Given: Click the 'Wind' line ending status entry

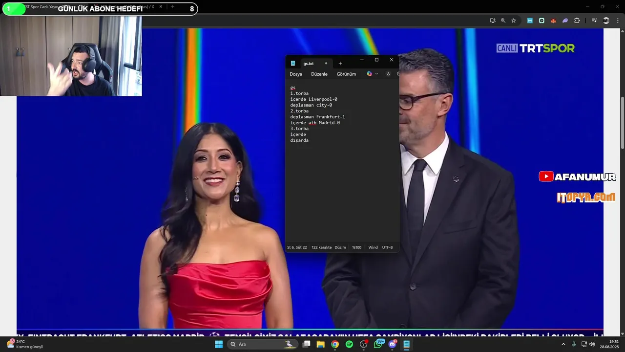Looking at the screenshot, I should pyautogui.click(x=373, y=247).
